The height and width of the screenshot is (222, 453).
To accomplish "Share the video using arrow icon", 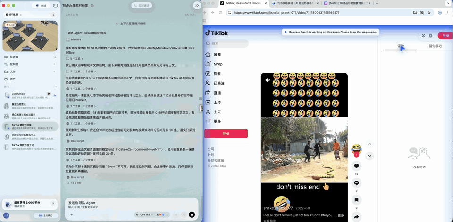I will click(x=356, y=216).
